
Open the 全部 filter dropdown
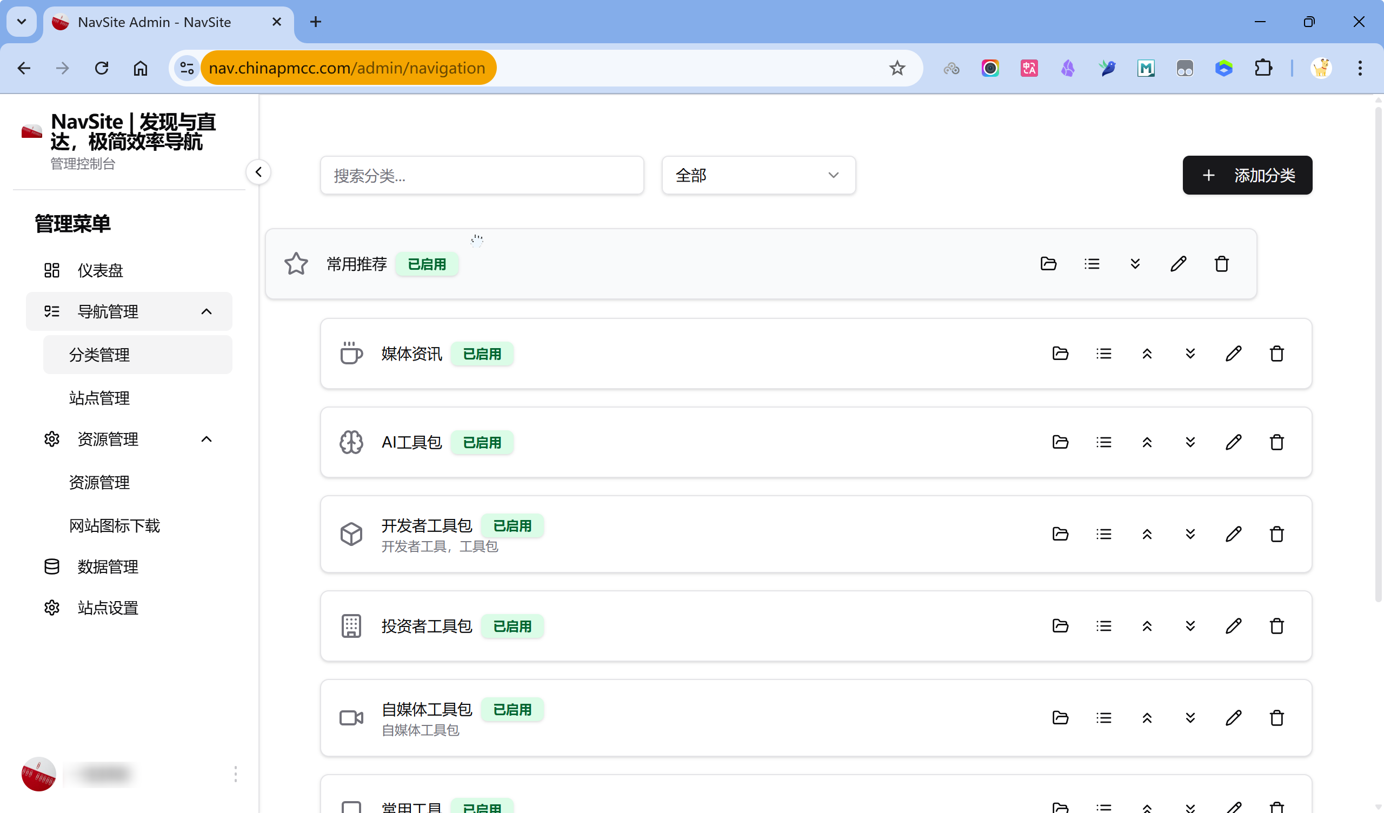758,175
